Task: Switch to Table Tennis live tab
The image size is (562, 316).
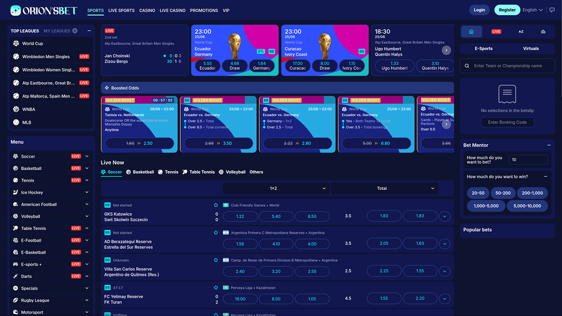Action: [199, 172]
